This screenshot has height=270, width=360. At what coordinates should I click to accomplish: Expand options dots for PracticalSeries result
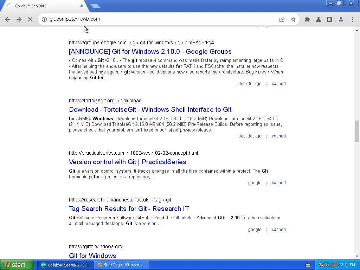pos(267,184)
